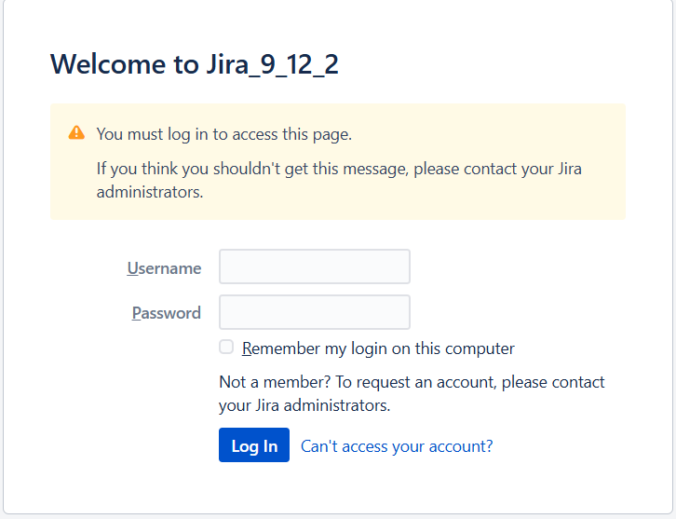This screenshot has height=519, width=676.
Task: Click the underlined P in Password label
Action: 137,313
